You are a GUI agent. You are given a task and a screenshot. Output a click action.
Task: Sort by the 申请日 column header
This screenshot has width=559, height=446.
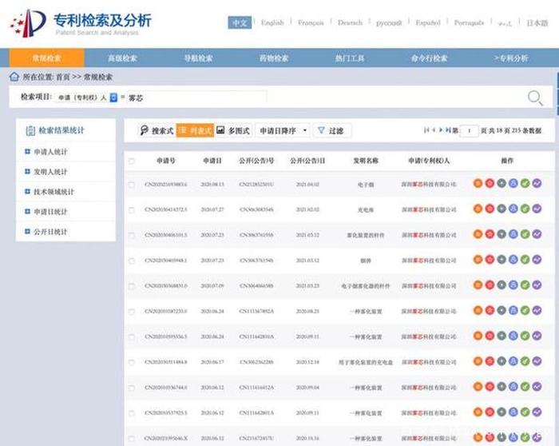(212, 161)
